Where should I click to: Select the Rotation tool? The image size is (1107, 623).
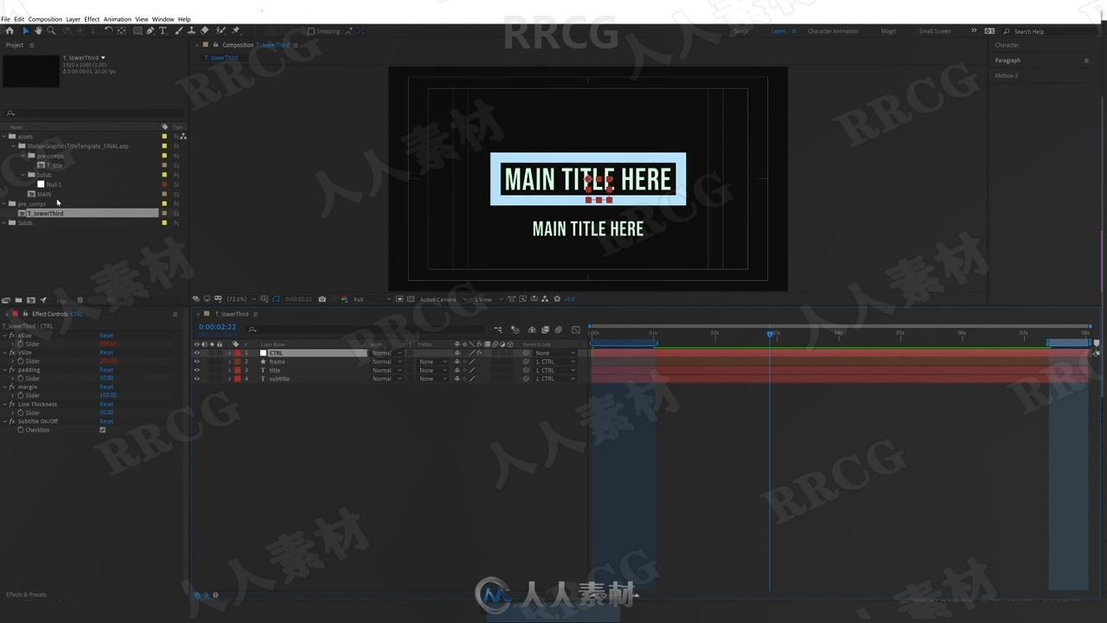(108, 30)
